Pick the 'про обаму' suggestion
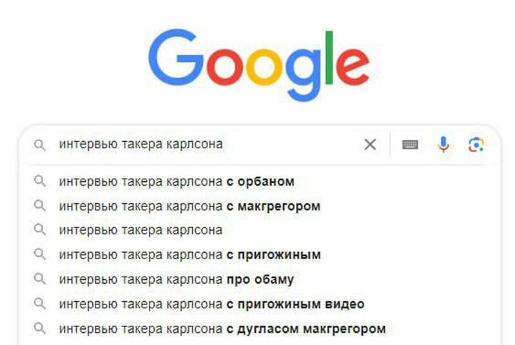This screenshot has height=345, width=515. click(176, 280)
